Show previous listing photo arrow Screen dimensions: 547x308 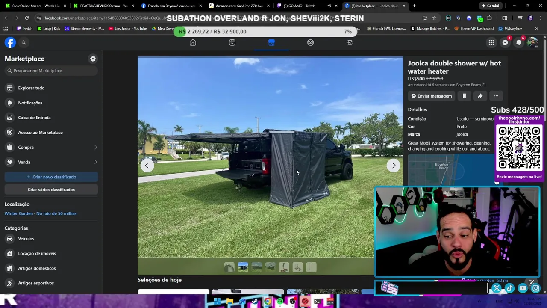147,165
